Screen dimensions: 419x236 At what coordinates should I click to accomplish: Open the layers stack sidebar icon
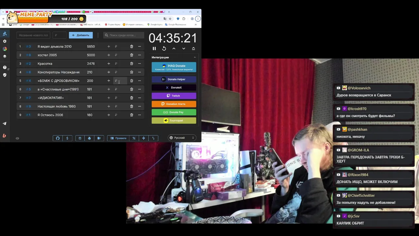coord(5,56)
